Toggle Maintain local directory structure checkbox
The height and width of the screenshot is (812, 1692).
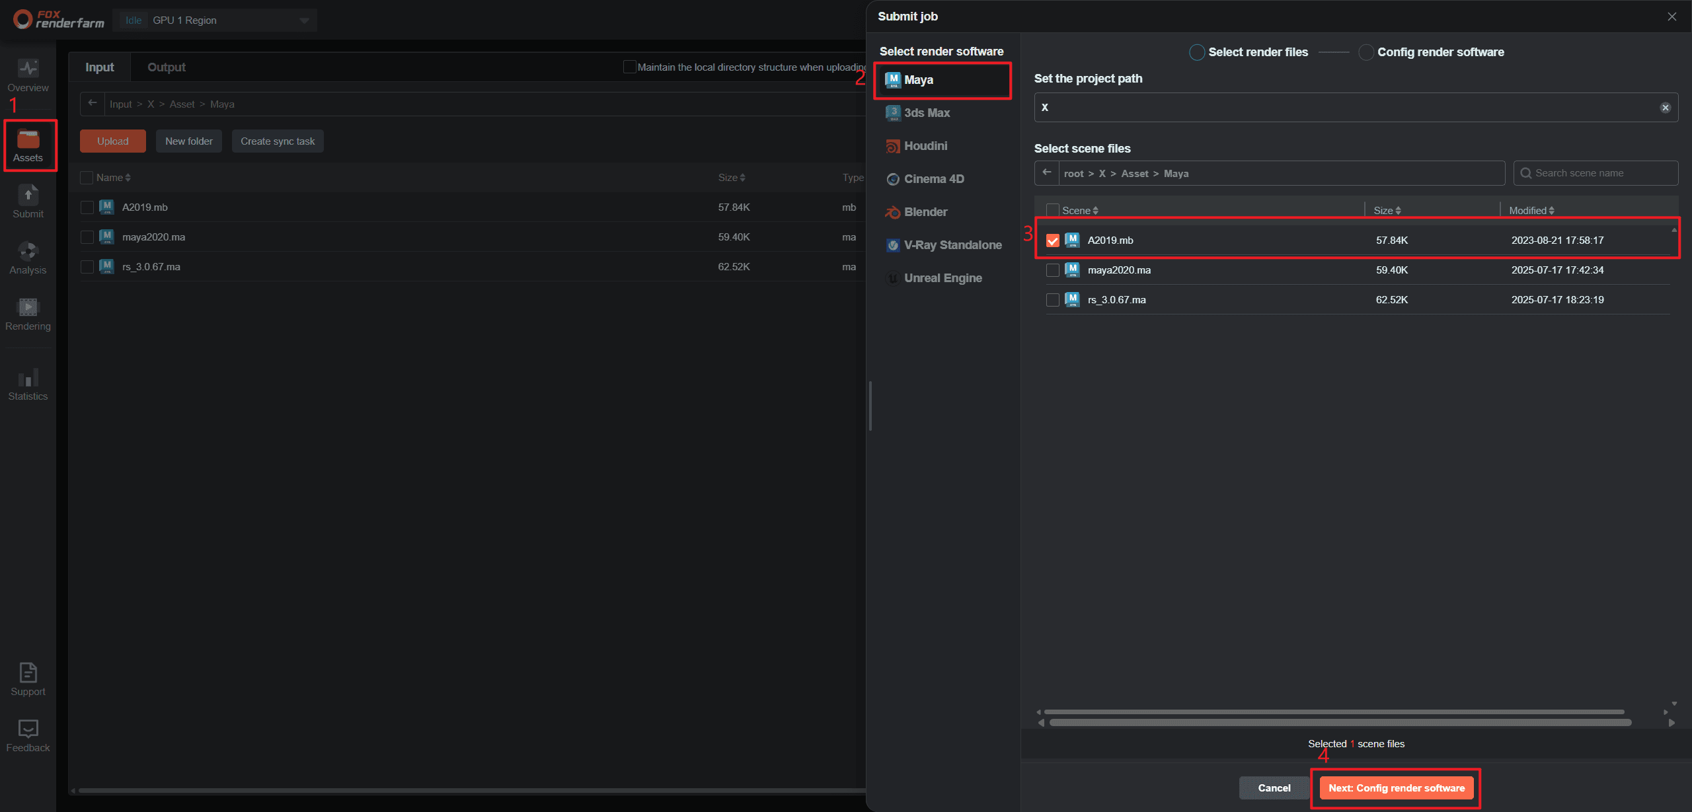click(x=629, y=67)
